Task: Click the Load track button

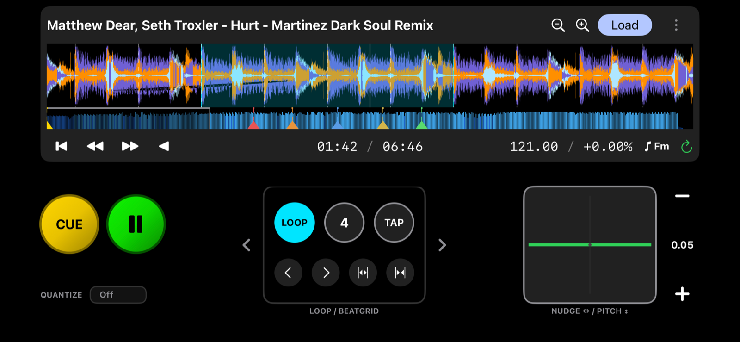Action: coord(625,25)
